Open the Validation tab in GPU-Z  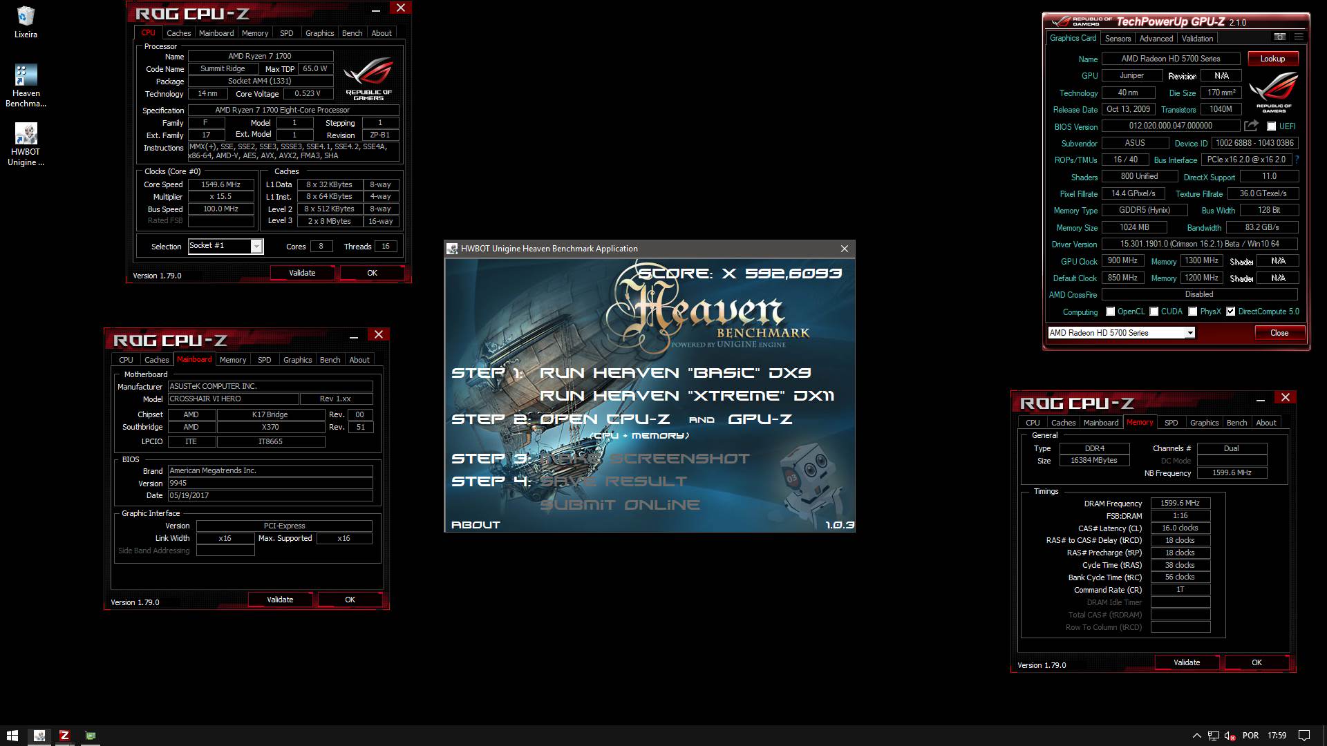pos(1196,39)
